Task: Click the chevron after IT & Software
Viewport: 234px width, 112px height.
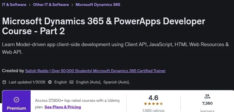Action: click(x=30, y=5)
